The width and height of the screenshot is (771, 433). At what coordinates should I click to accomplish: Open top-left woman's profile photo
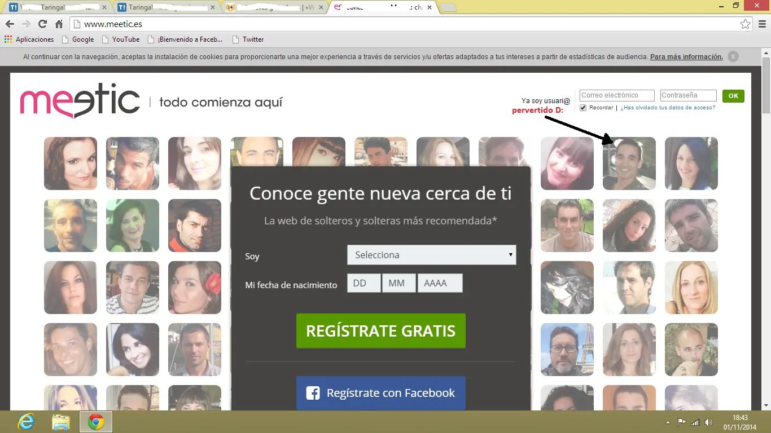pos(71,164)
